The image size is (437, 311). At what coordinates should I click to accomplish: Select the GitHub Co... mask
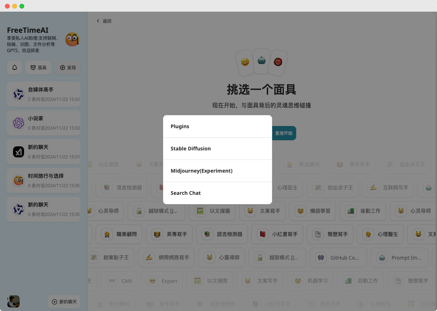[x=338, y=257]
